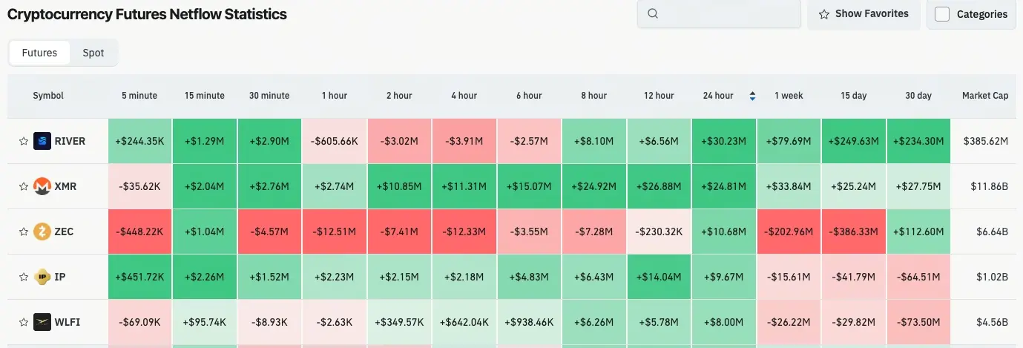
Task: Open the WLFI symbol link
Action: point(66,322)
